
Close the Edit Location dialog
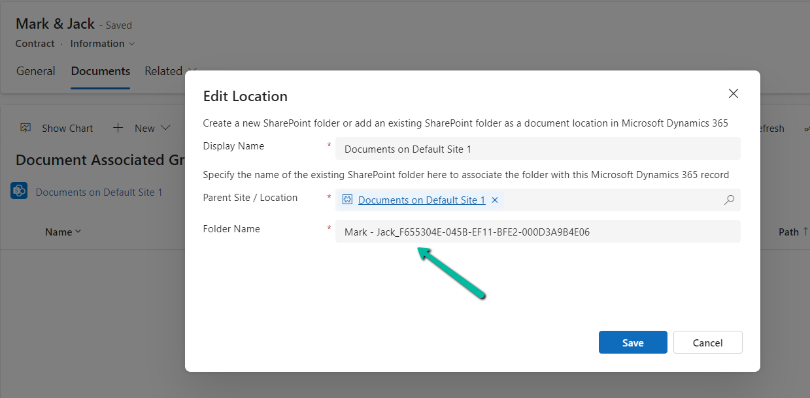[734, 94]
